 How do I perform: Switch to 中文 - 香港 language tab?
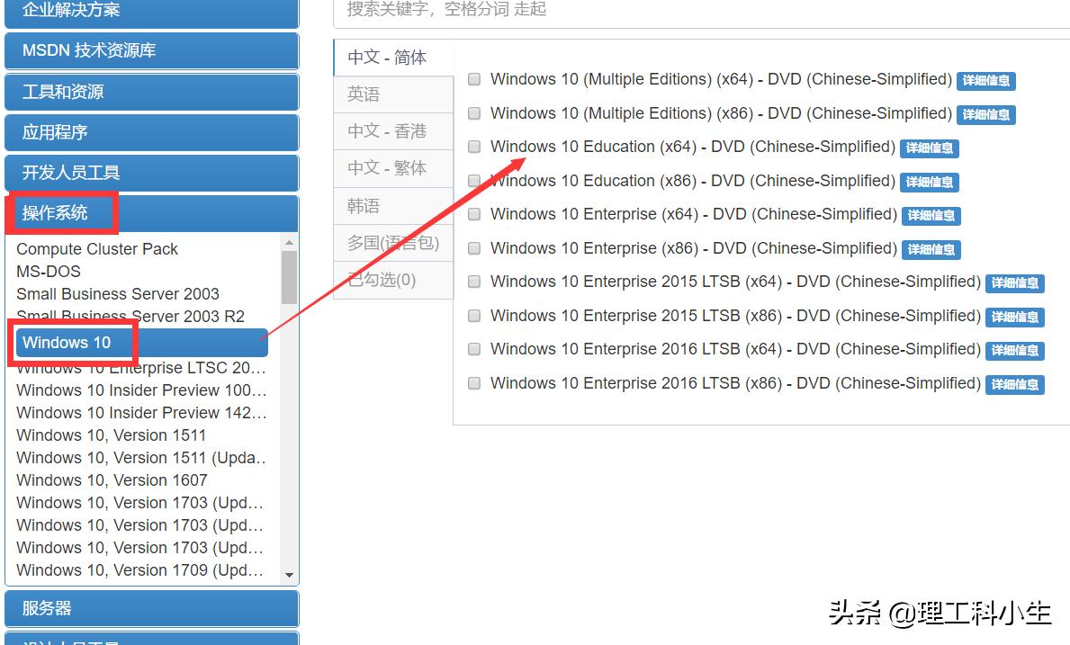pos(394,131)
